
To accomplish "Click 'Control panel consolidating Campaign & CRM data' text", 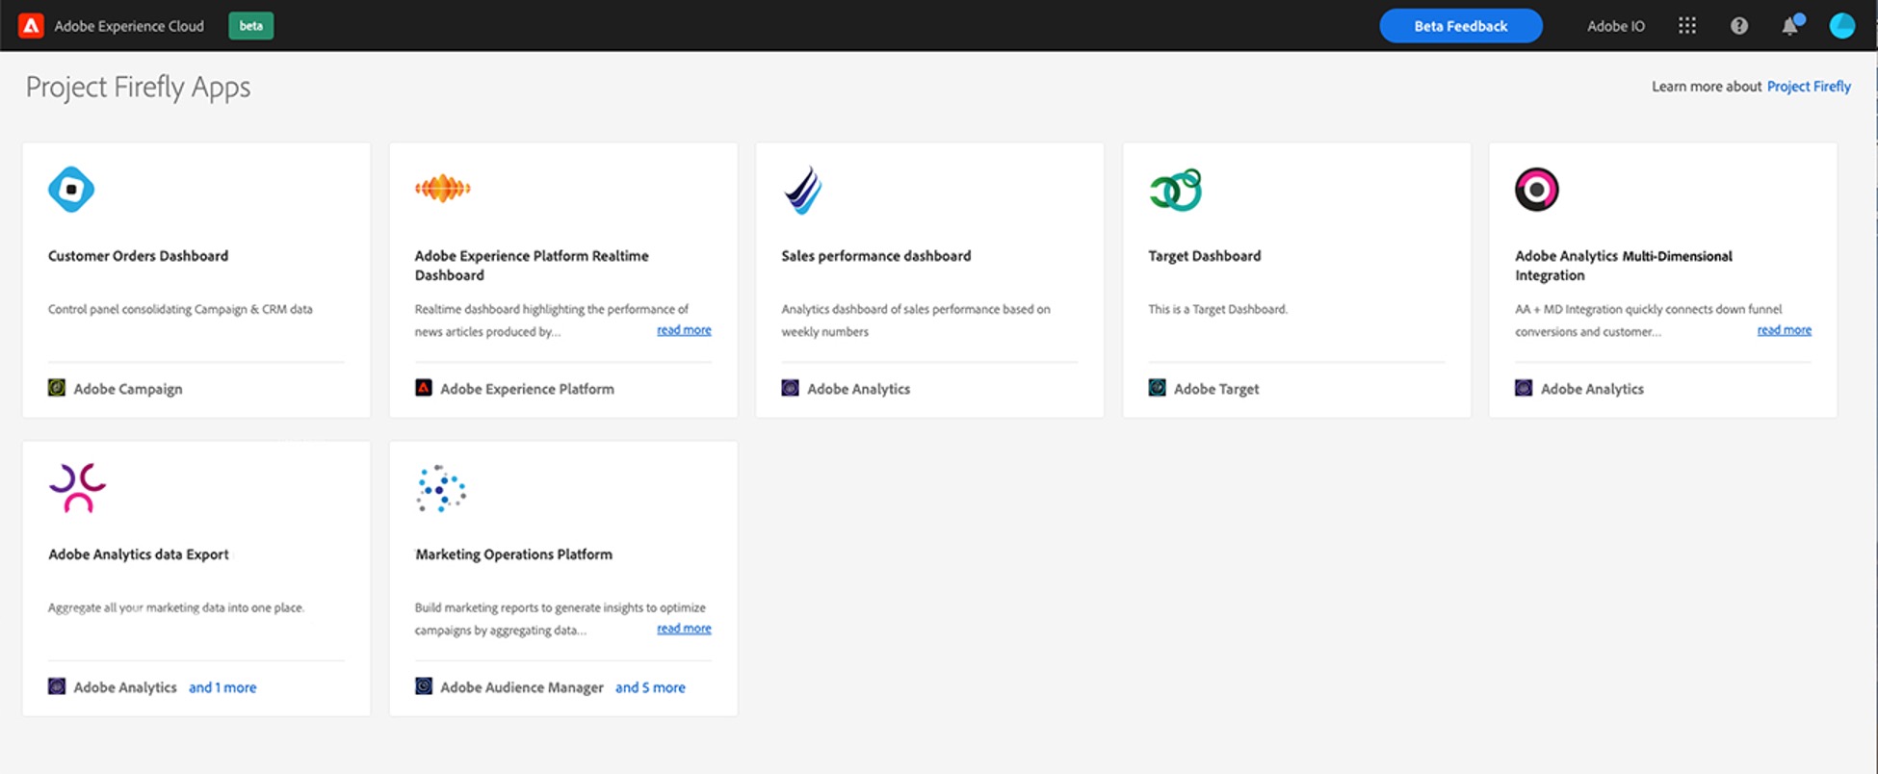I will tap(180, 309).
